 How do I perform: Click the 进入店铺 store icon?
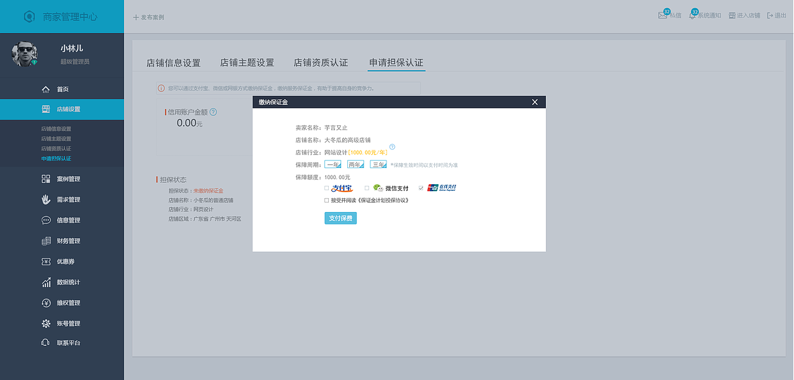click(732, 15)
